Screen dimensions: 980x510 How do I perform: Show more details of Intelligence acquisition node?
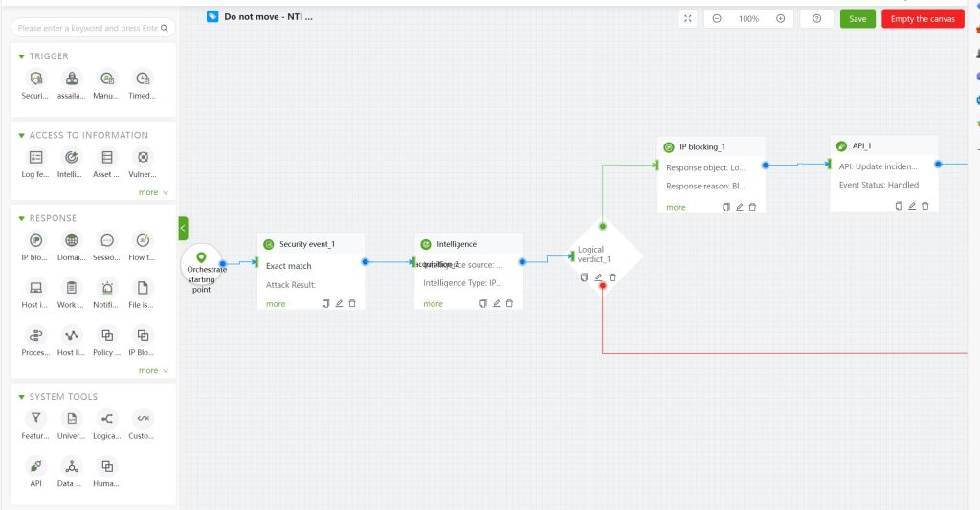(x=434, y=303)
